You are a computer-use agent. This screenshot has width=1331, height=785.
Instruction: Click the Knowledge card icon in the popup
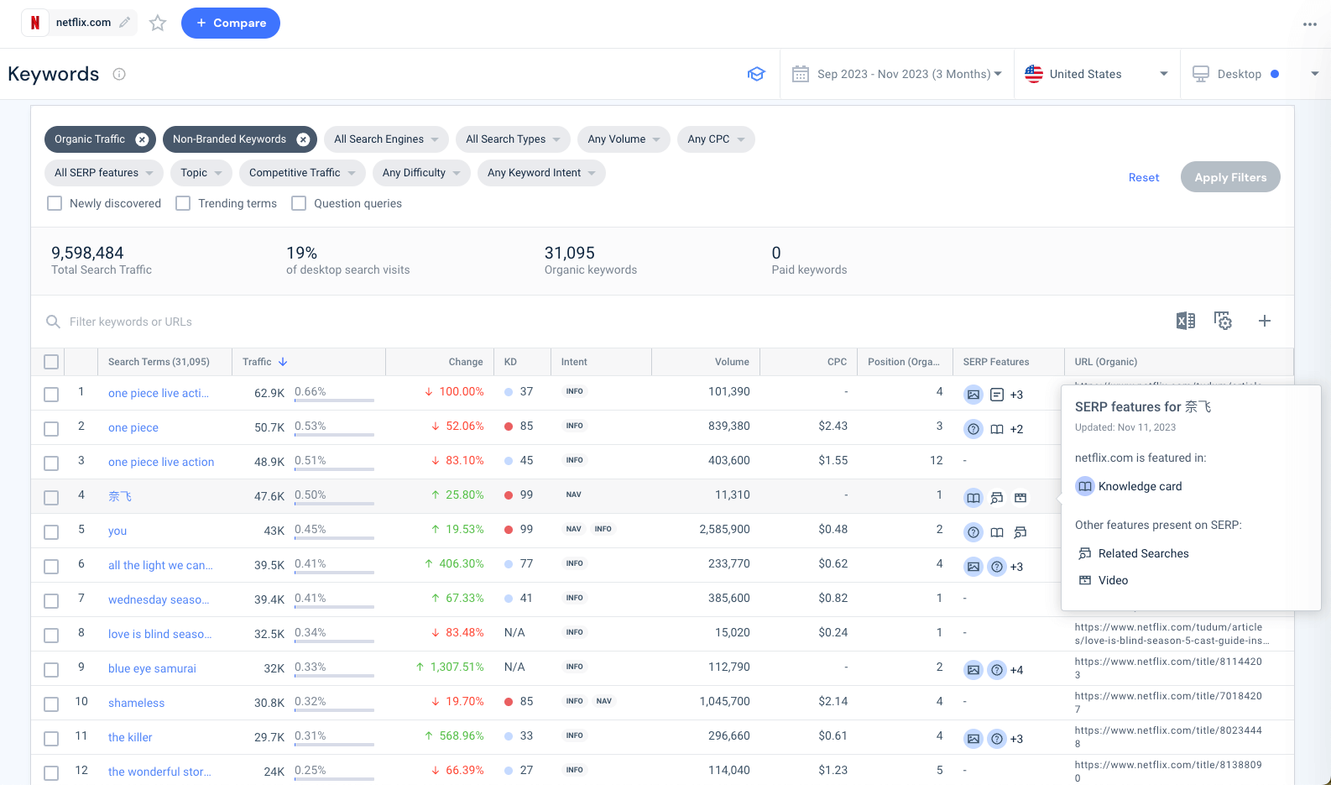pos(1085,486)
